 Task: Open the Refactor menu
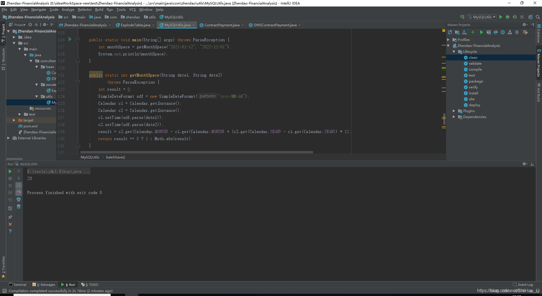point(85,10)
